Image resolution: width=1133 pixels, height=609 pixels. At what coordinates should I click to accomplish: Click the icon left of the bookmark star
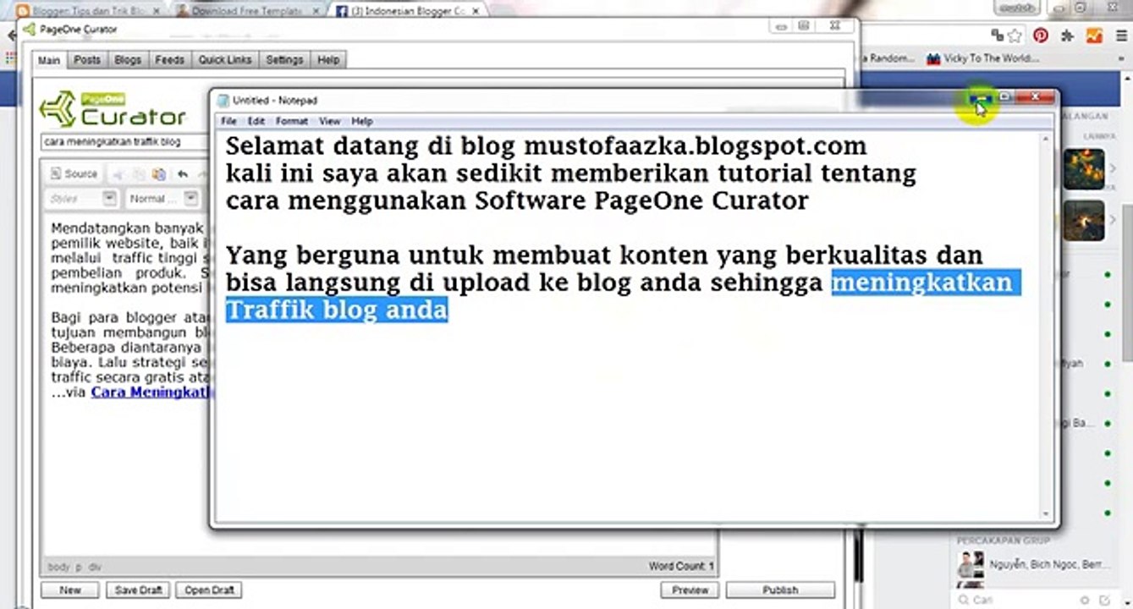(x=997, y=36)
